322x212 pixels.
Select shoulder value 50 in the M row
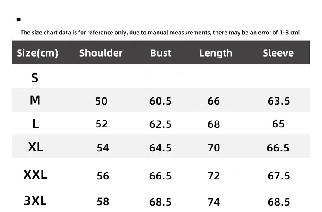101,101
